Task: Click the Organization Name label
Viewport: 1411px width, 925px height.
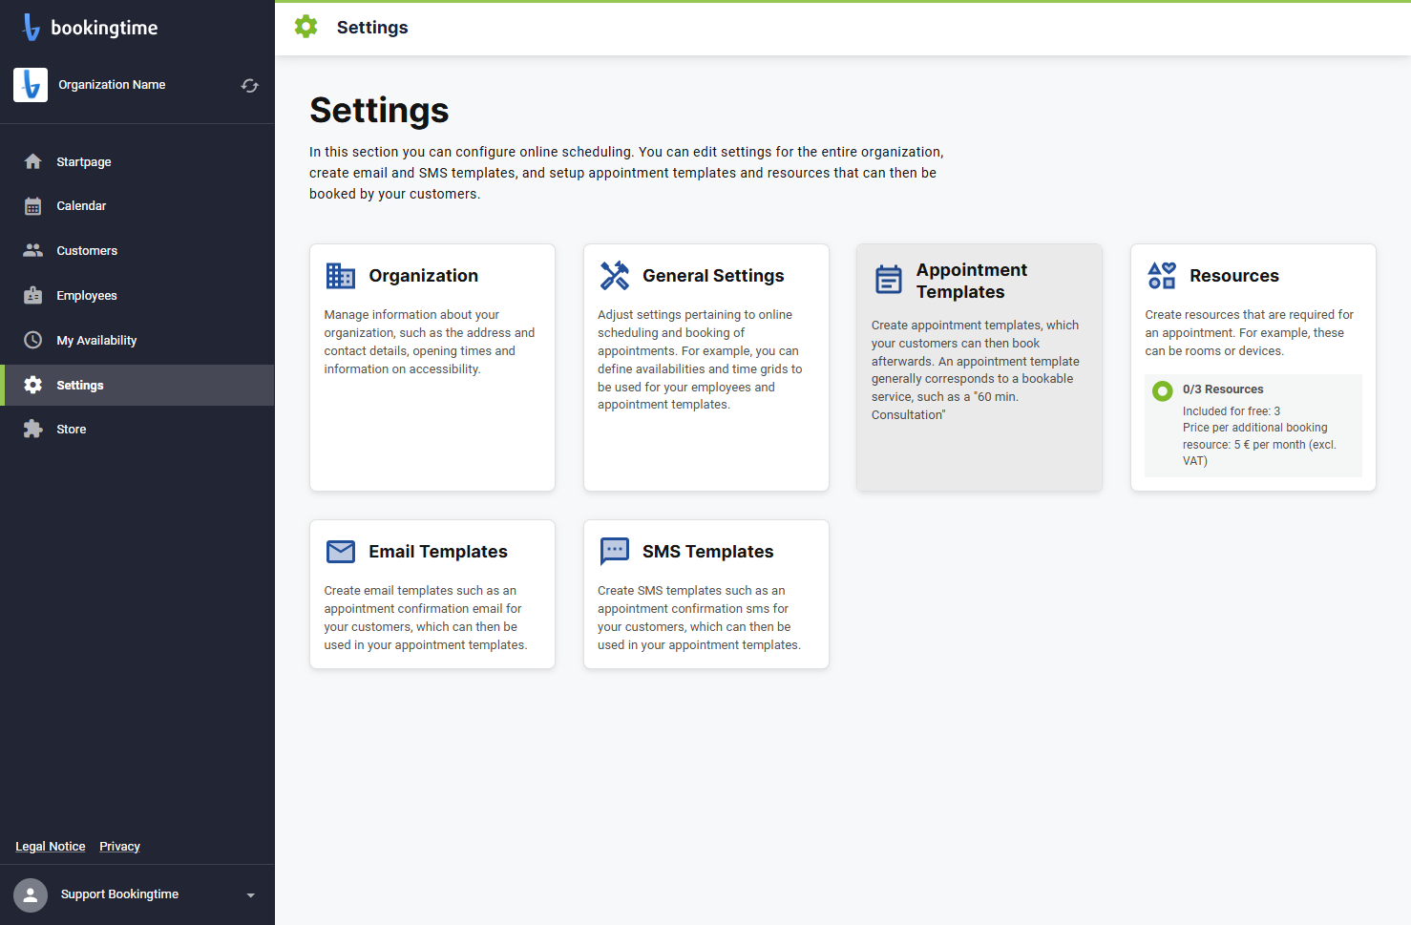Action: click(112, 85)
